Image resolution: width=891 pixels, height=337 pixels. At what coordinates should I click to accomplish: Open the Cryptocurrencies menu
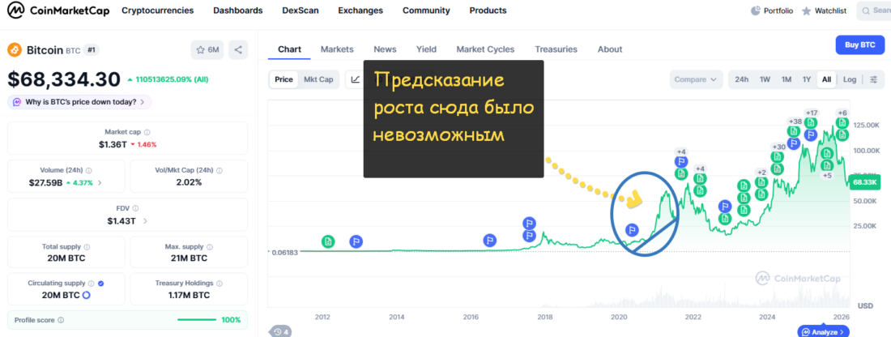coord(157,11)
